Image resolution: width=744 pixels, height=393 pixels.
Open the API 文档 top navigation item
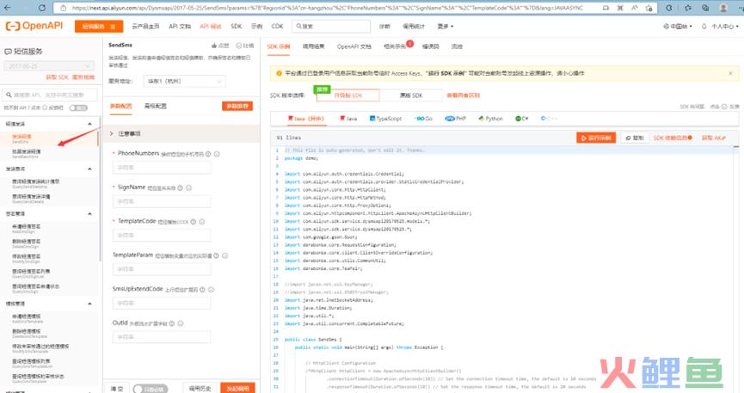point(180,27)
